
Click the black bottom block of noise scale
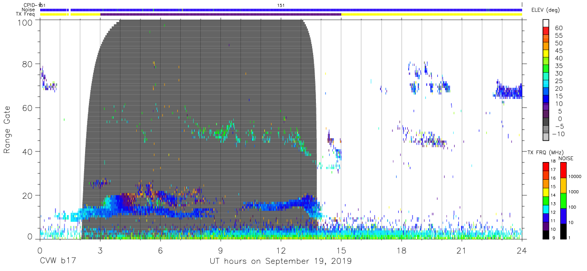pos(563,231)
